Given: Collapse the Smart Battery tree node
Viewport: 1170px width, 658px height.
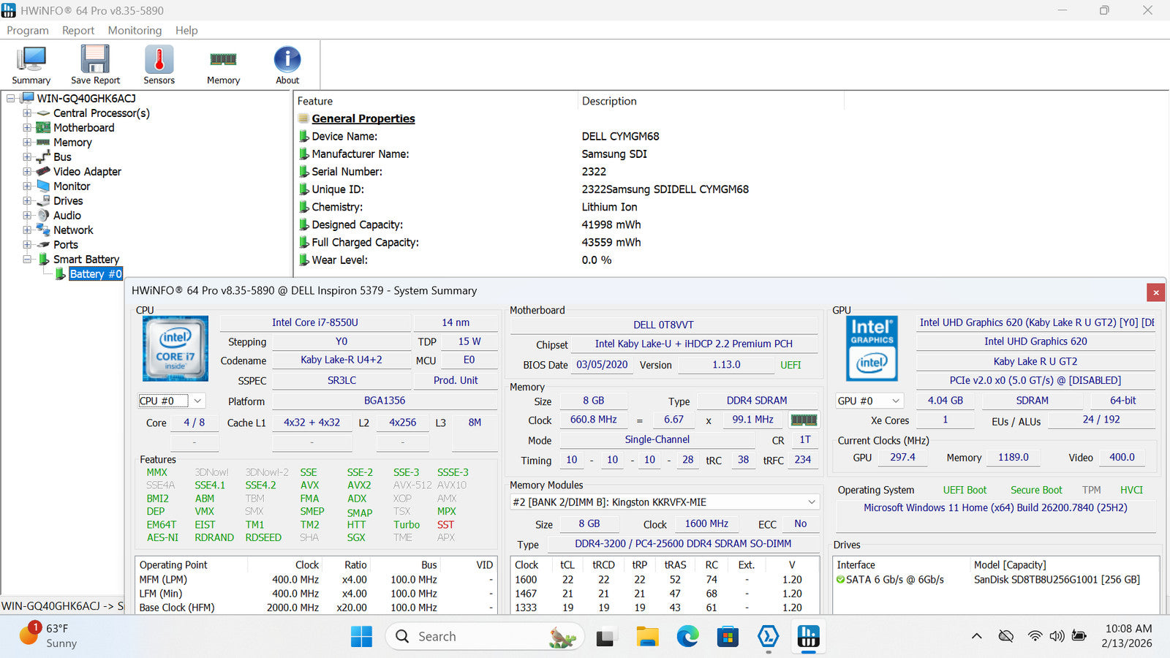Looking at the screenshot, I should click(27, 260).
